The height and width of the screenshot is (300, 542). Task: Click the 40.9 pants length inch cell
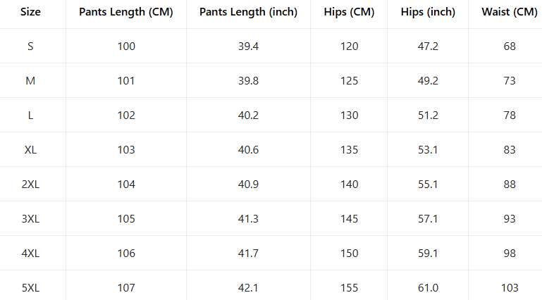coord(248,185)
